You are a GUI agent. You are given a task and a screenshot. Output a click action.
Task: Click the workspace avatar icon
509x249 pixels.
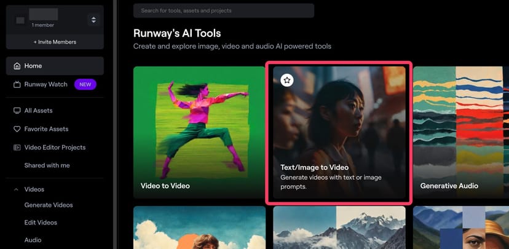pyautogui.click(x=20, y=20)
